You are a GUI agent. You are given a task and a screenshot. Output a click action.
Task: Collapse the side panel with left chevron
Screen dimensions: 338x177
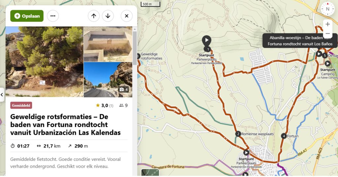[x=2, y=94]
